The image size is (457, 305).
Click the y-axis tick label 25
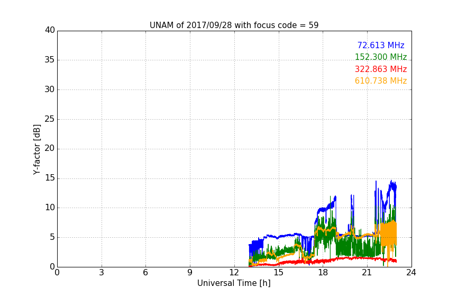click(50, 119)
